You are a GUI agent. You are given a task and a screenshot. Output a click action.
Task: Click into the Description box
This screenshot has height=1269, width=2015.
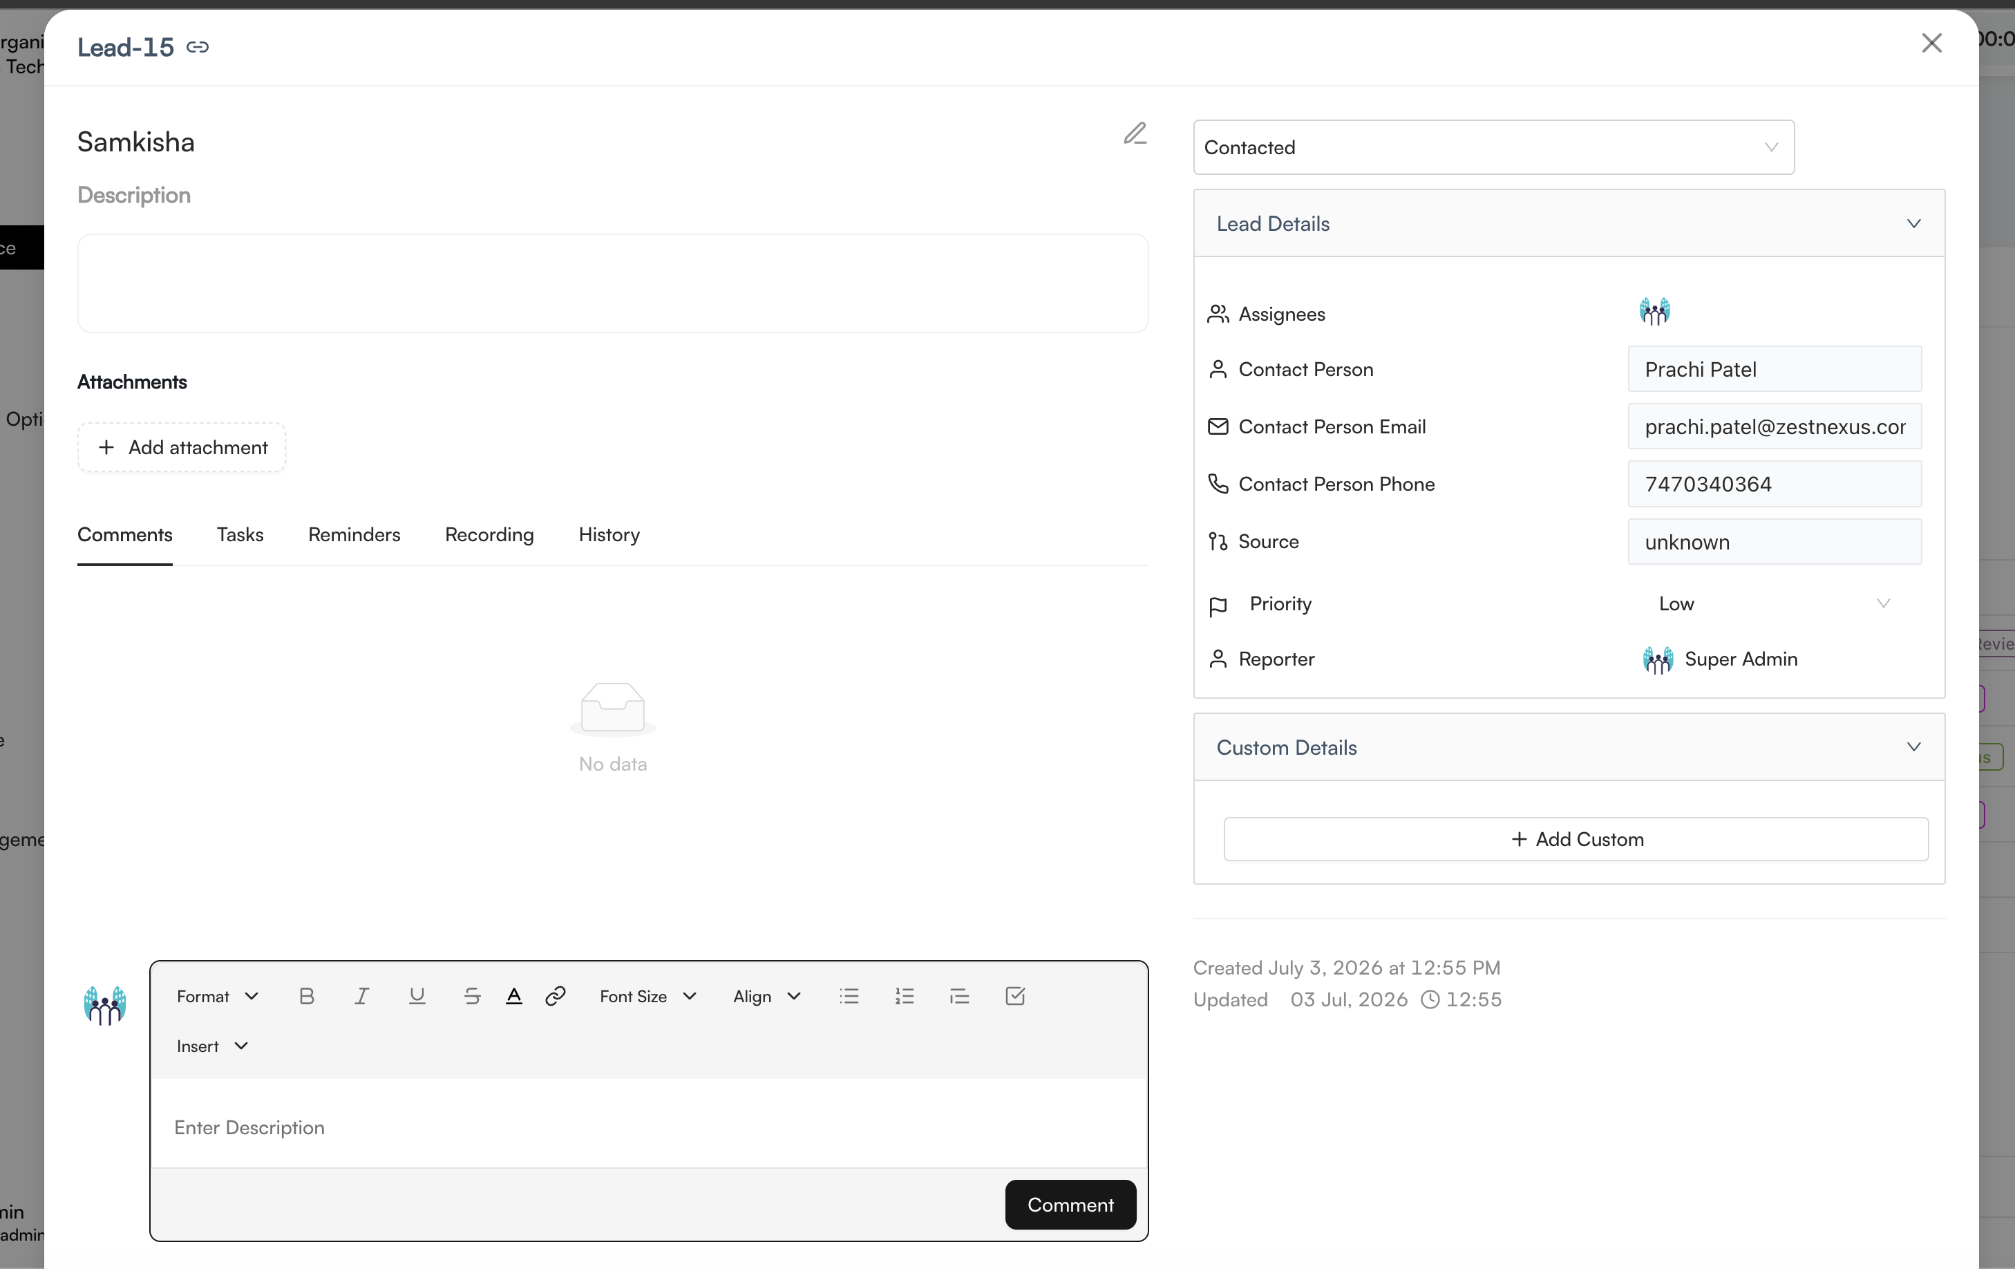pyautogui.click(x=612, y=283)
